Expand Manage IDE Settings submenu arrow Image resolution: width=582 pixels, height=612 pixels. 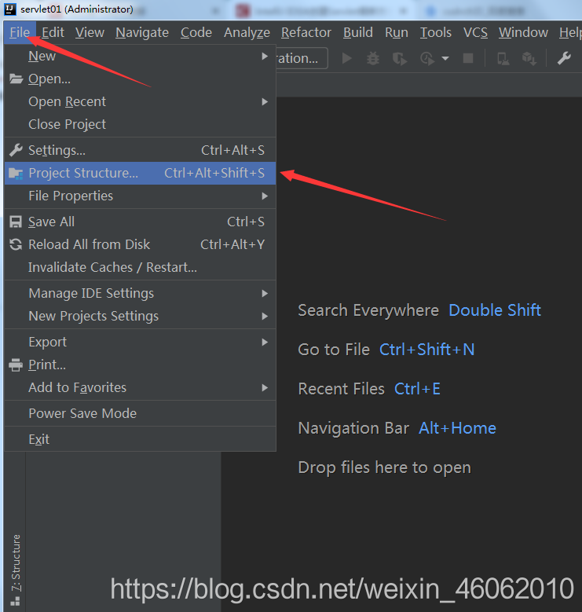tap(265, 294)
